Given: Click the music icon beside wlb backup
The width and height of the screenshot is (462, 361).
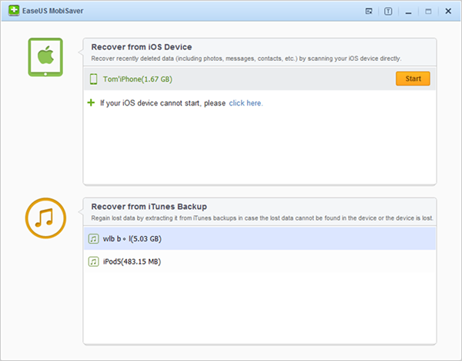Looking at the screenshot, I should tap(93, 238).
